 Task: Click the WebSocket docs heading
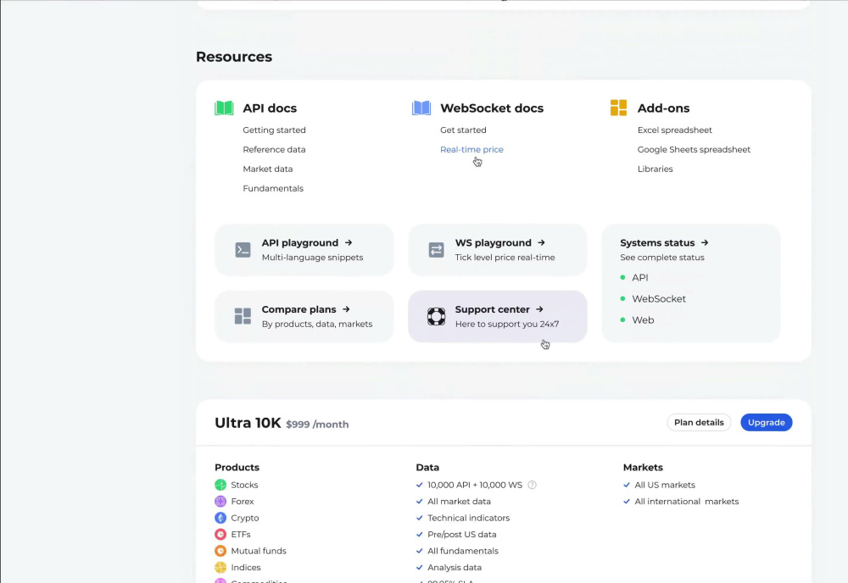[x=492, y=108]
